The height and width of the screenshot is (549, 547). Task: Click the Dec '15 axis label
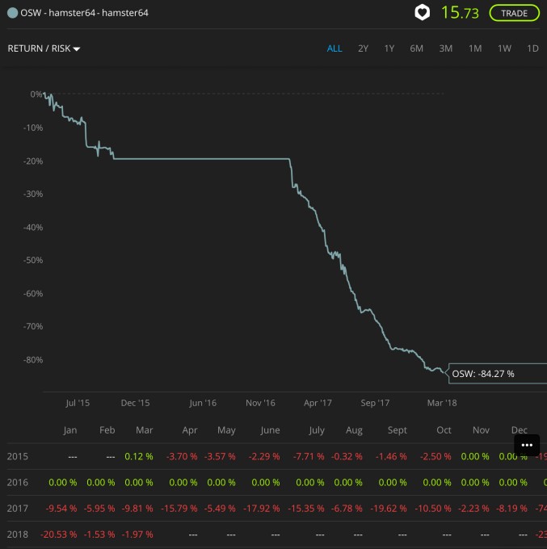pos(135,403)
